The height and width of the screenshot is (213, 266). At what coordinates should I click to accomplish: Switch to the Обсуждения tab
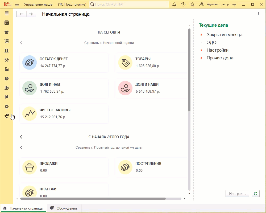[64, 208]
